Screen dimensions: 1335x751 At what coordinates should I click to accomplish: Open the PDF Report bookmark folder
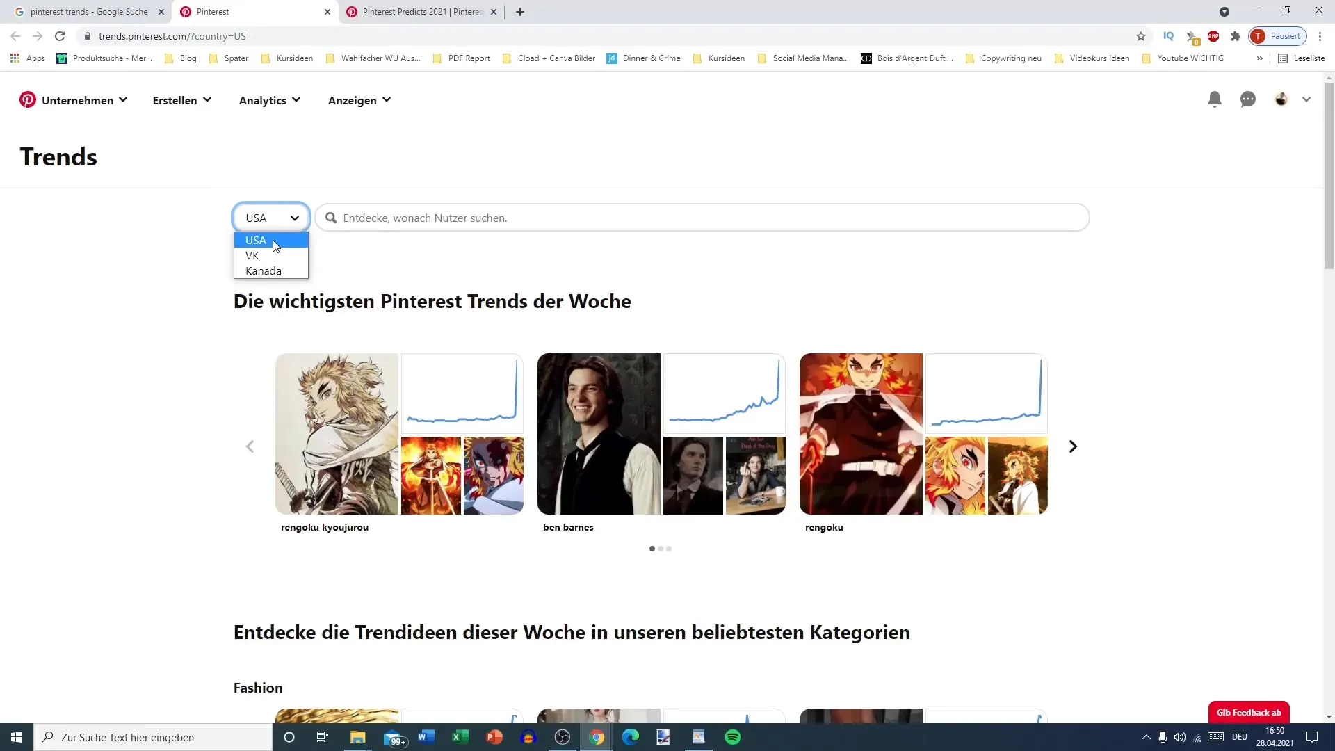pos(462,58)
